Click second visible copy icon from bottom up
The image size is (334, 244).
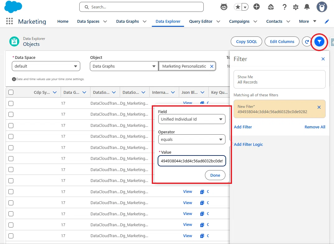coord(202,225)
